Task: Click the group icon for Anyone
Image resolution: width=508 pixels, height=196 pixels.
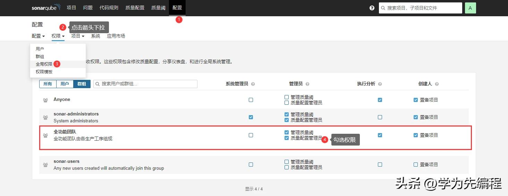Action: [x=45, y=100]
